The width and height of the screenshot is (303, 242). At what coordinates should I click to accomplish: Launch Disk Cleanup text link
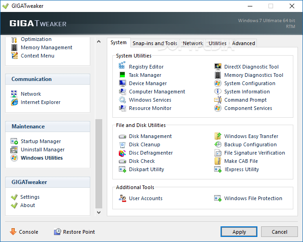[x=145, y=144]
